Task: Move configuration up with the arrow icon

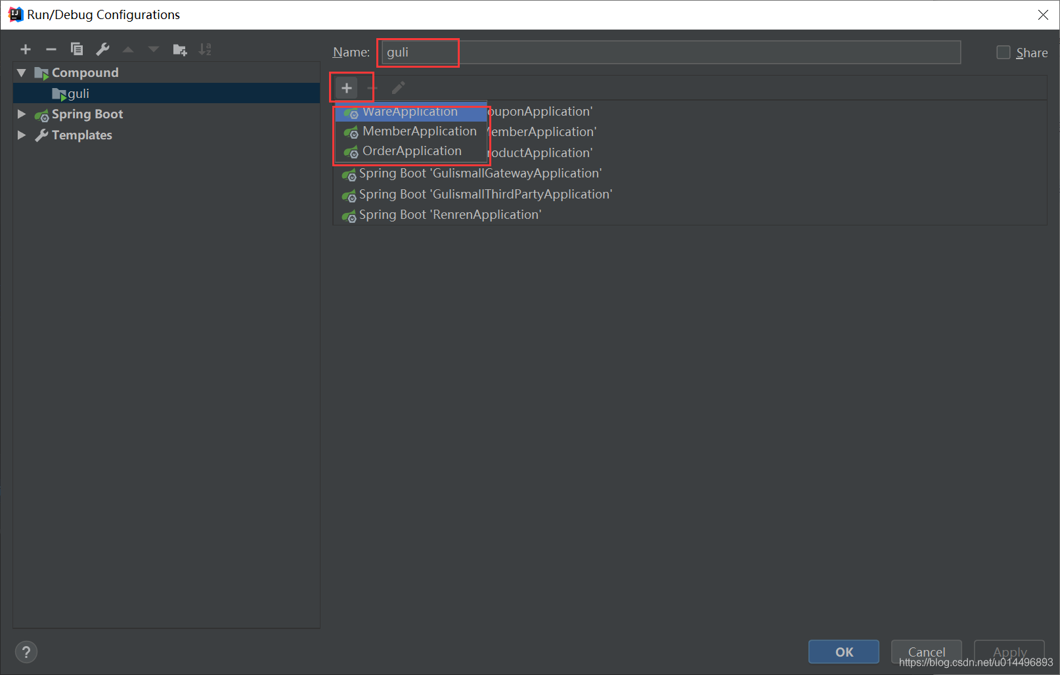Action: [128, 49]
